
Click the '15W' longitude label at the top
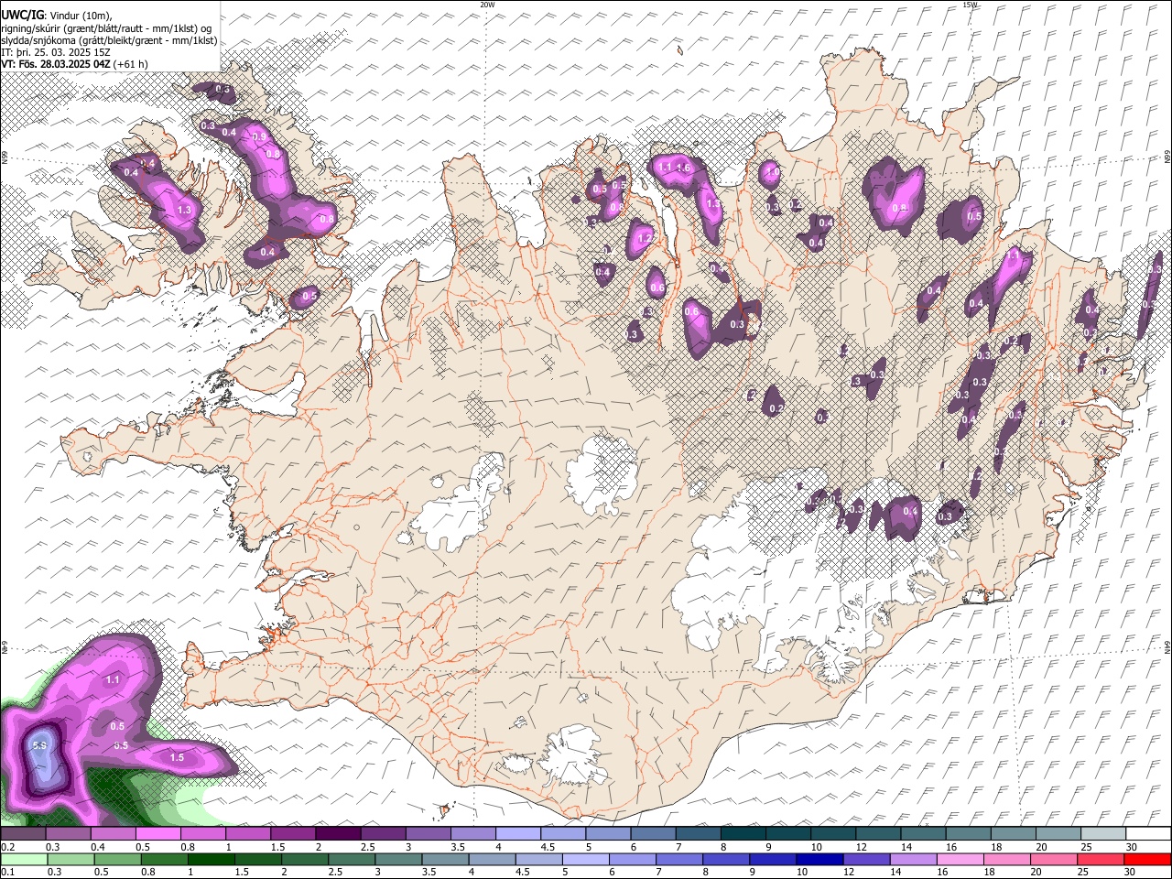[x=970, y=5]
